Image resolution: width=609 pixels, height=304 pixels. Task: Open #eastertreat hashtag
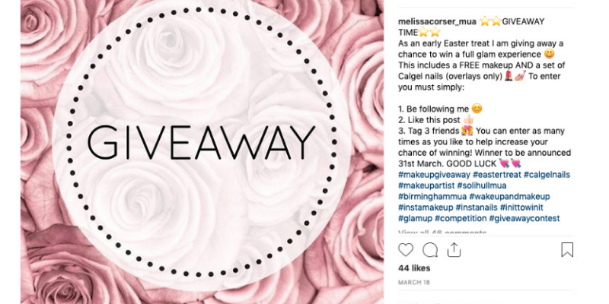497,175
